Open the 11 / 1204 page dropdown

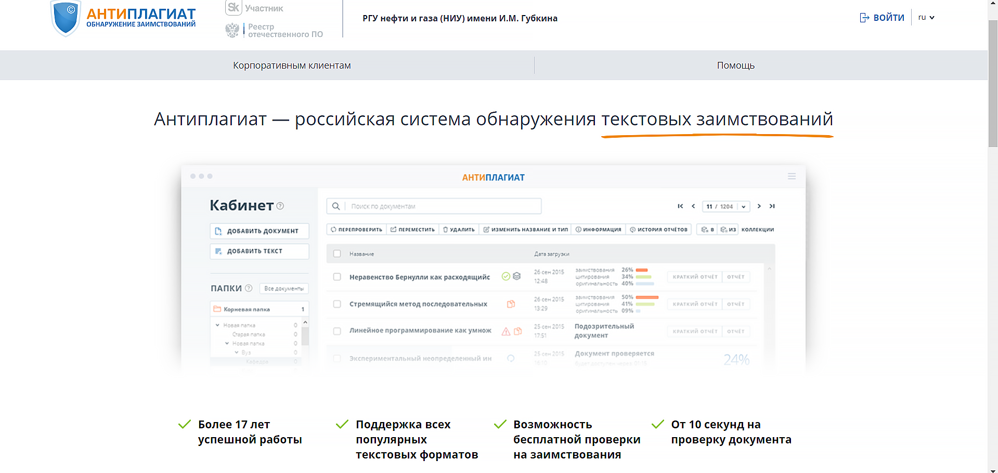(726, 206)
